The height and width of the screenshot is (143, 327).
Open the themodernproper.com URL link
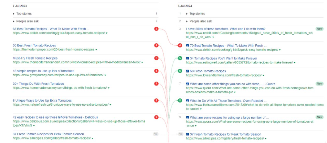53,49
